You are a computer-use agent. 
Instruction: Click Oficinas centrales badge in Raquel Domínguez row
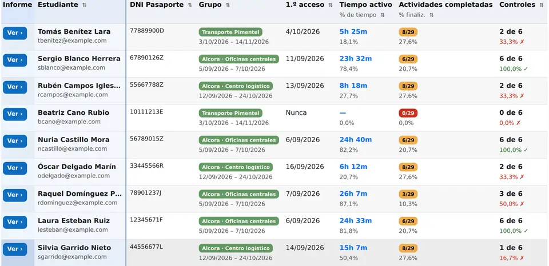click(x=239, y=194)
